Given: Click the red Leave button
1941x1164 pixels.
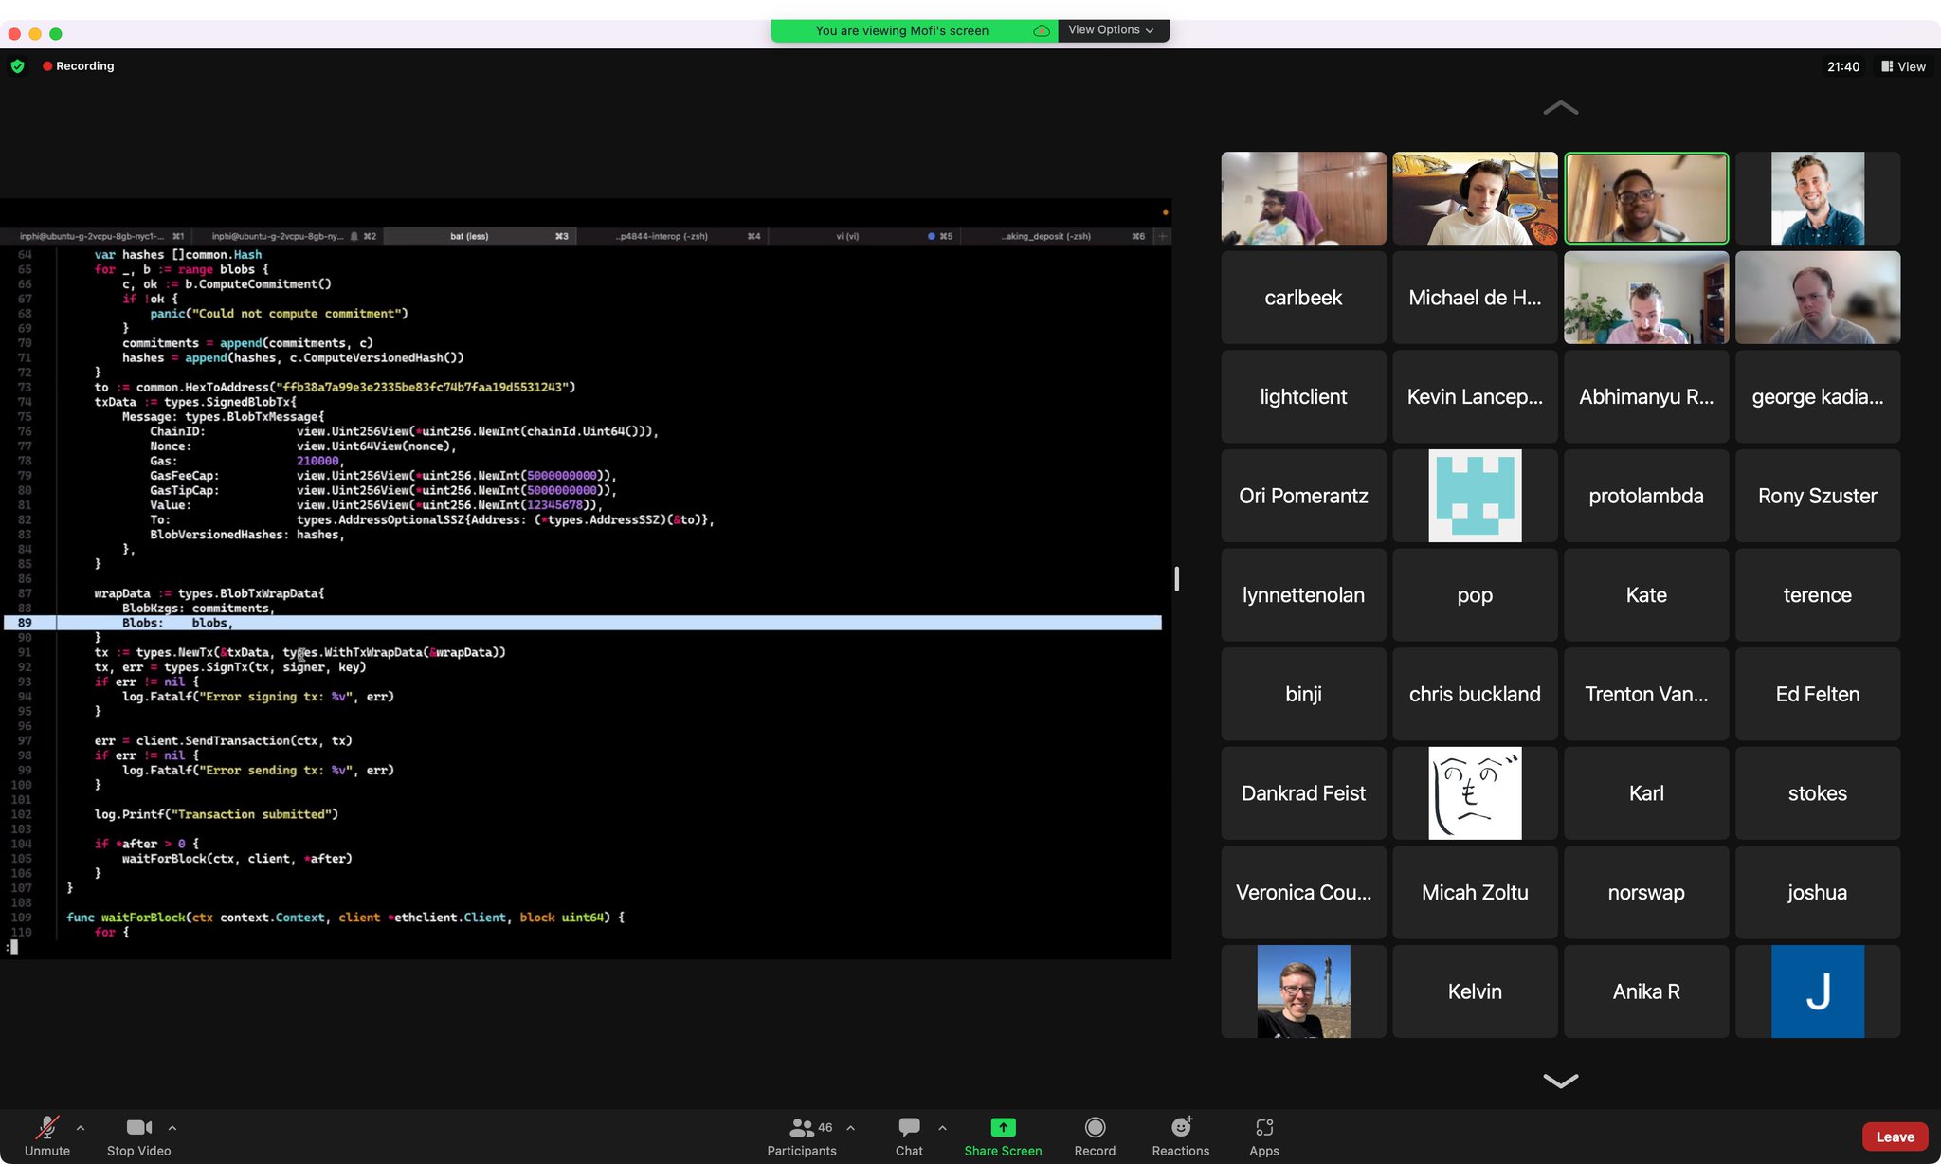Looking at the screenshot, I should (1894, 1137).
